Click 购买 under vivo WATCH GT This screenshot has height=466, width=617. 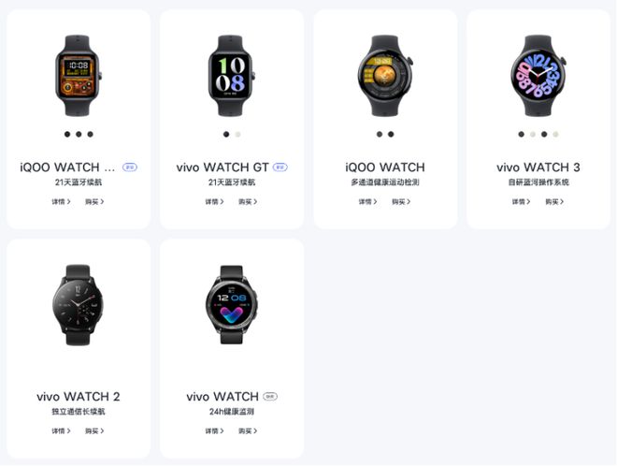248,202
